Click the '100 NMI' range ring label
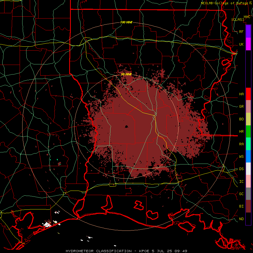Viewport: 253px width, 253px height. point(126,22)
